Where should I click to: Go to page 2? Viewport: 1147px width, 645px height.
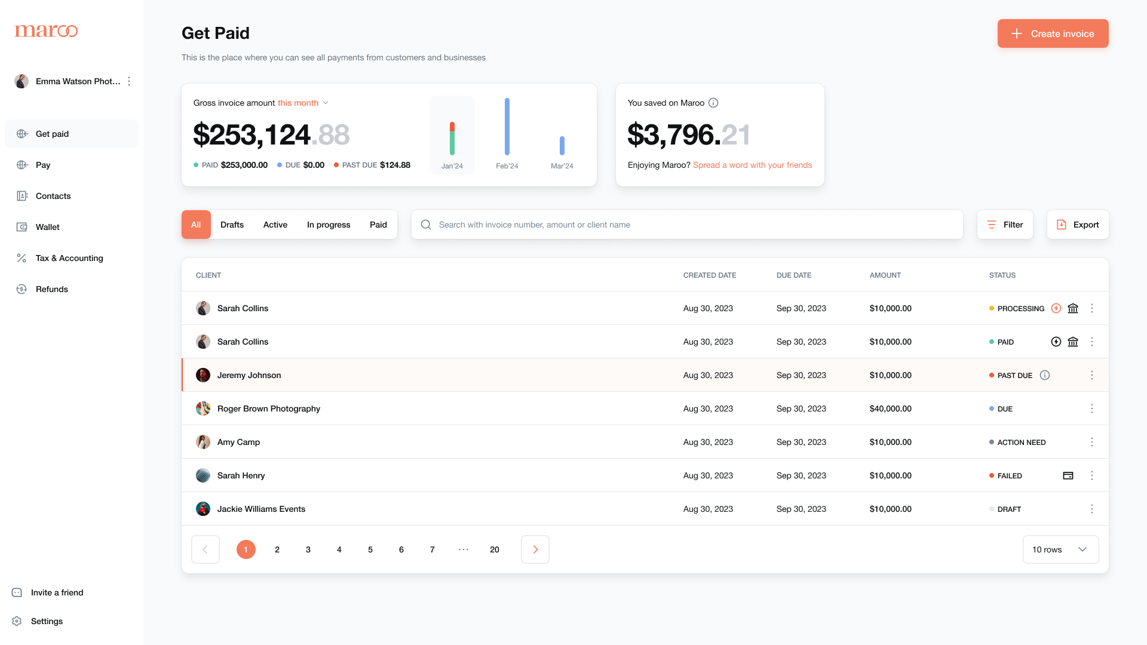point(277,549)
